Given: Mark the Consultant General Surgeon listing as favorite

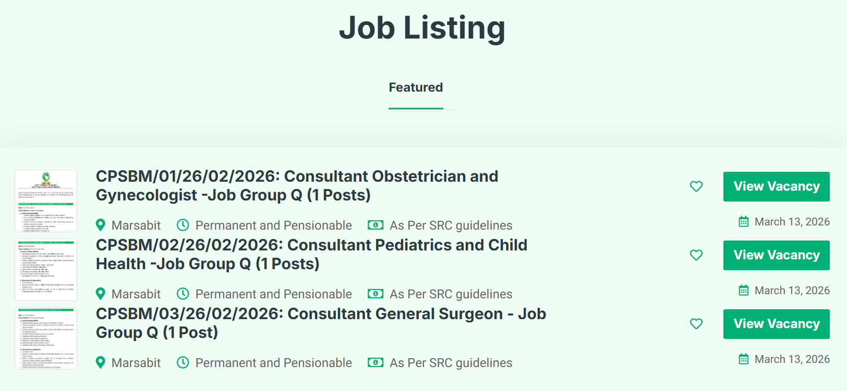Looking at the screenshot, I should 696,324.
